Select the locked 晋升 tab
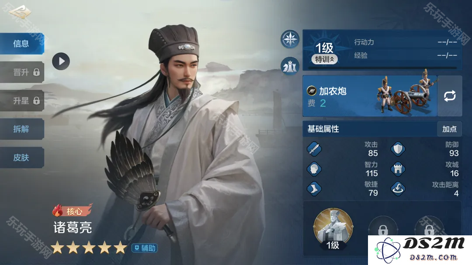The height and width of the screenshot is (265, 472). (22, 72)
